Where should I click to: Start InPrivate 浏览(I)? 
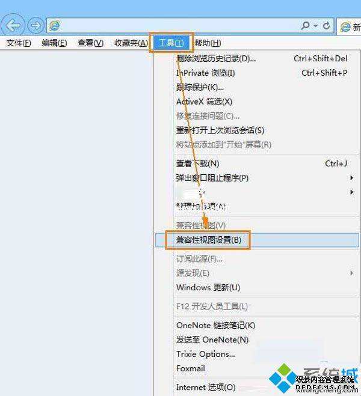[257, 73]
